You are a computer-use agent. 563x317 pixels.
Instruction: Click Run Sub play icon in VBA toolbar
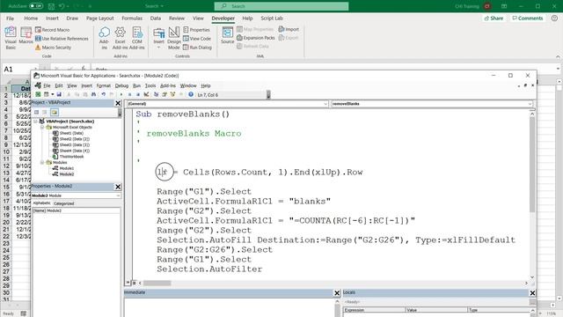tap(121, 94)
